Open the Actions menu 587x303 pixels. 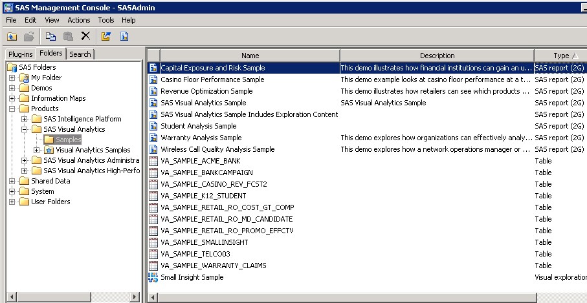(78, 20)
